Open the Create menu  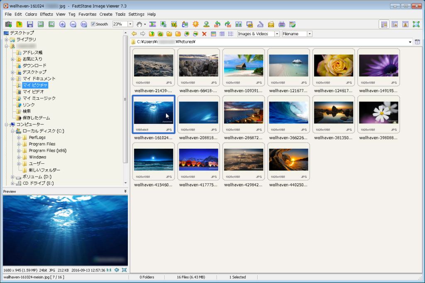pyautogui.click(x=106, y=14)
